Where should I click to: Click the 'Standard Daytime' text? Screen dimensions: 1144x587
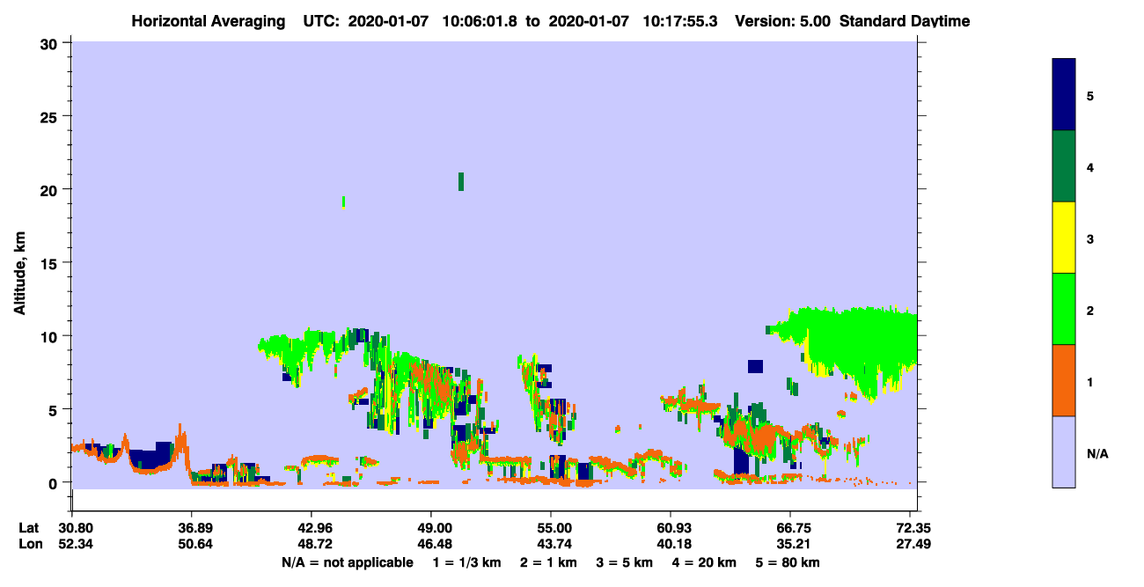point(905,20)
